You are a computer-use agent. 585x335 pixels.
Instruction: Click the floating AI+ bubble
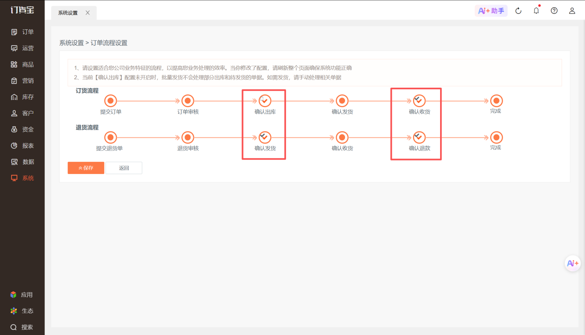coord(572,263)
